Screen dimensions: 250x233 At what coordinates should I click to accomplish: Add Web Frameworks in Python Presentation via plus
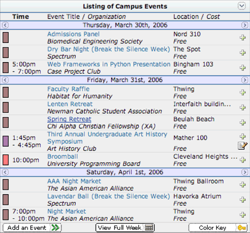[243, 68]
